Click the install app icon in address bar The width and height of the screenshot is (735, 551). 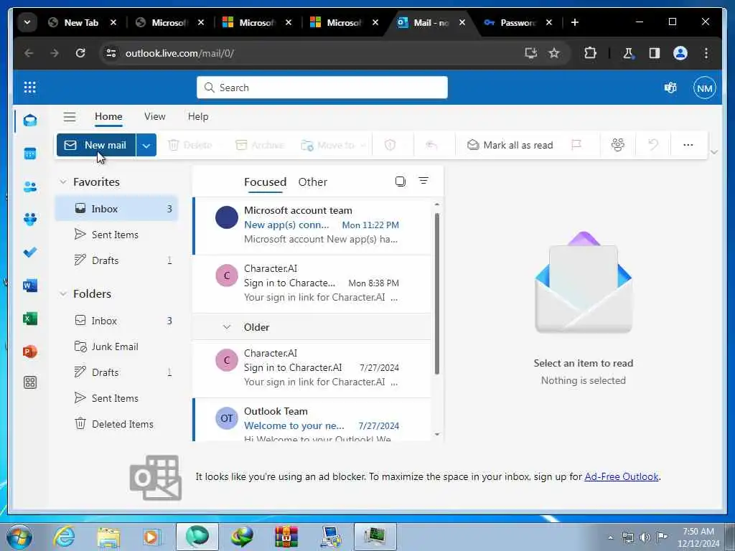pos(530,53)
